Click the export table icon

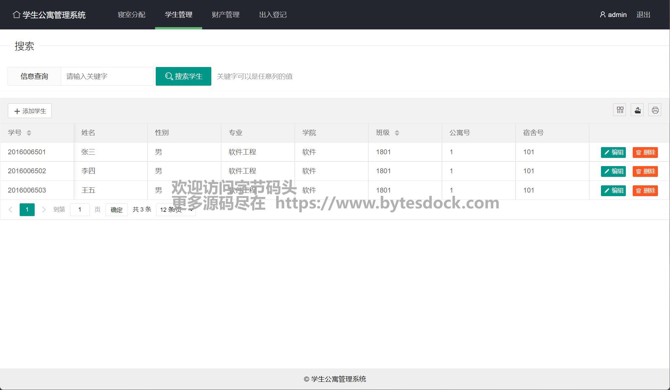click(637, 110)
